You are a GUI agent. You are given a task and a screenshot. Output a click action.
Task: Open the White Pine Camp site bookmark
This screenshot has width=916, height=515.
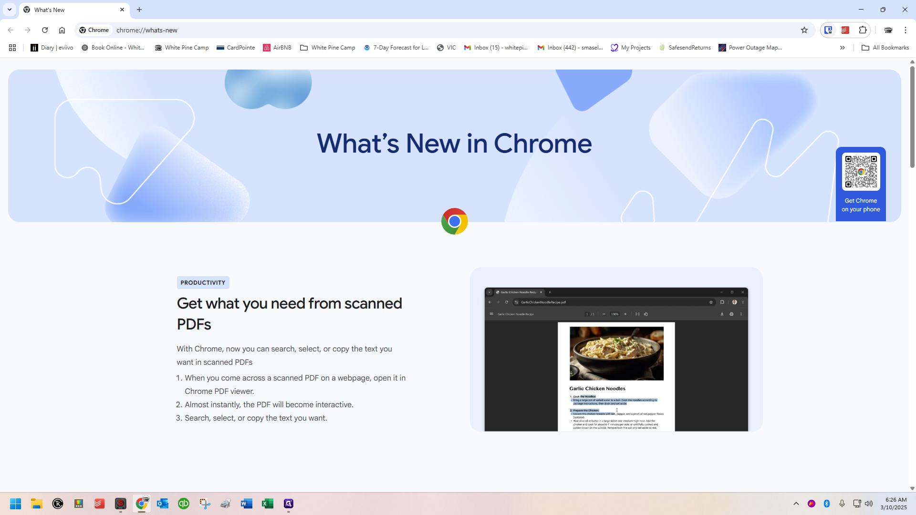pyautogui.click(x=182, y=48)
